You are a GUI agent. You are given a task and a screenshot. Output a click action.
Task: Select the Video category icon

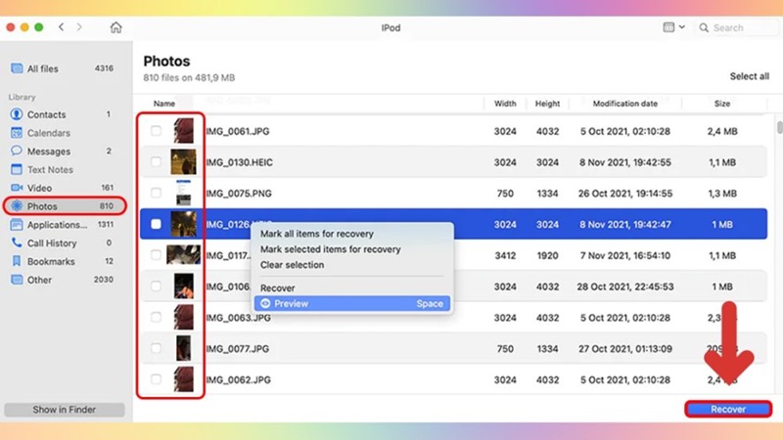tap(17, 188)
